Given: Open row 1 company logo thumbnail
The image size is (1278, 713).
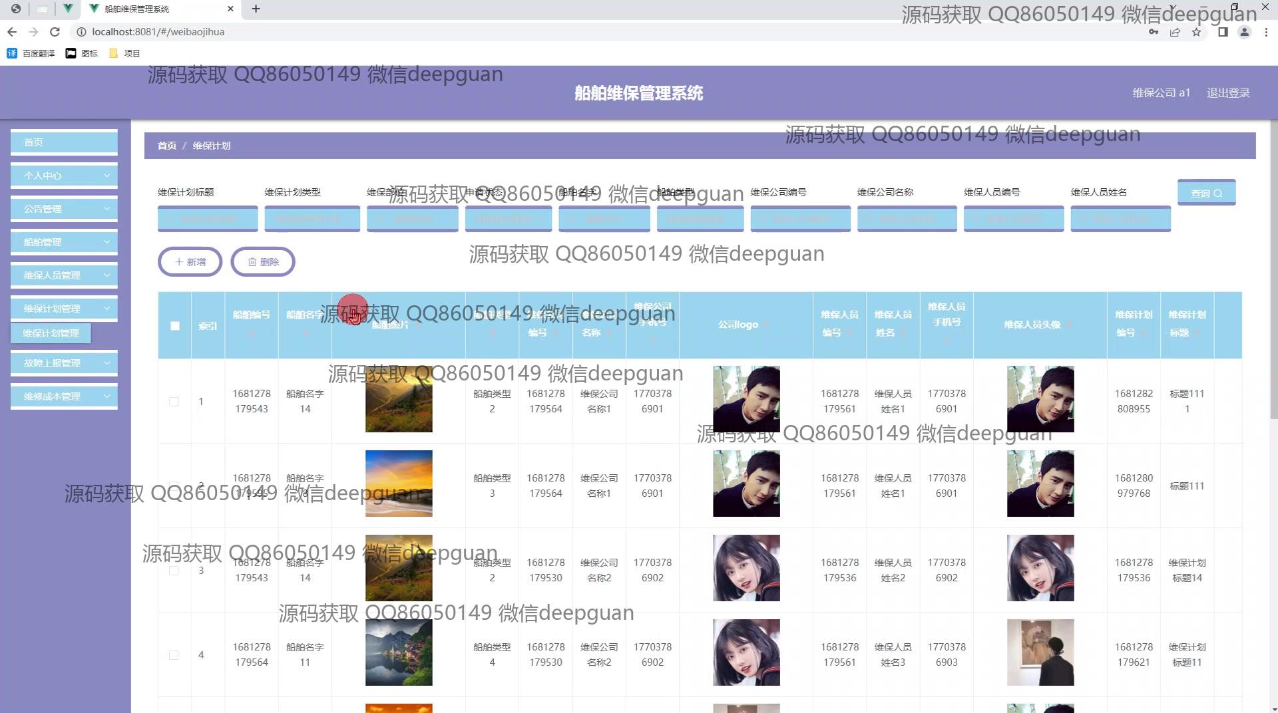Looking at the screenshot, I should tap(746, 399).
